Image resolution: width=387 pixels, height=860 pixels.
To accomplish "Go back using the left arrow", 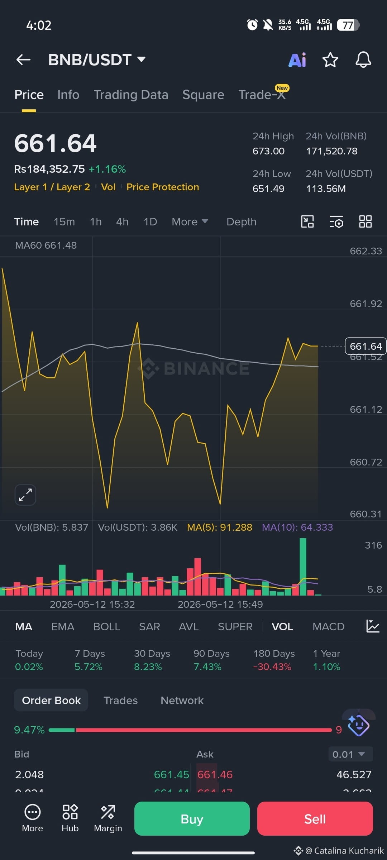I will coord(24,60).
